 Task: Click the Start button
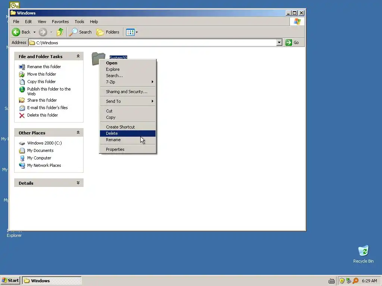coord(10,280)
